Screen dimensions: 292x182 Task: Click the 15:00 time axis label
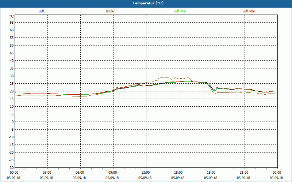click(179, 173)
